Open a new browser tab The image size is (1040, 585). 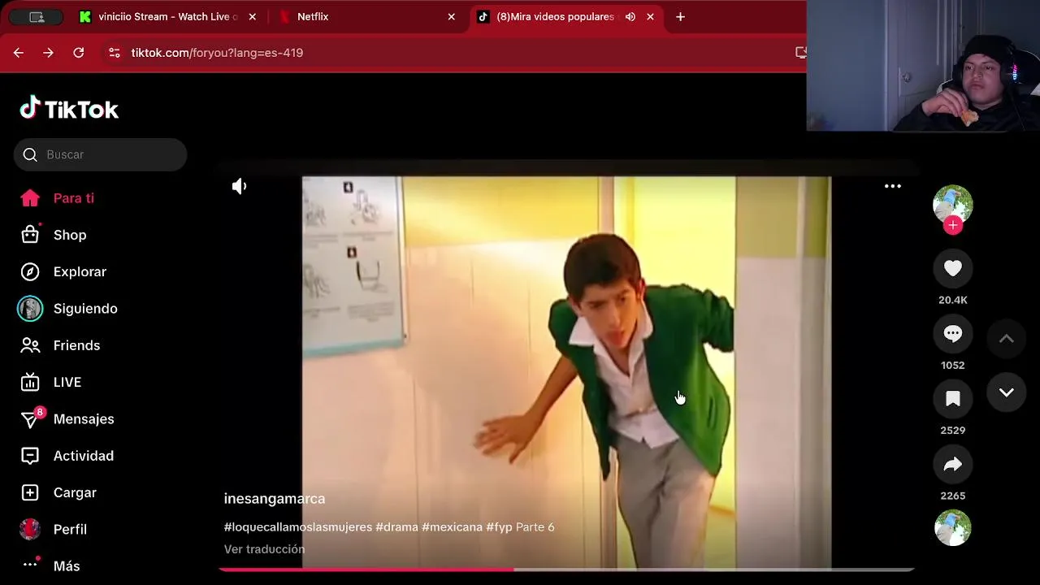click(x=681, y=16)
